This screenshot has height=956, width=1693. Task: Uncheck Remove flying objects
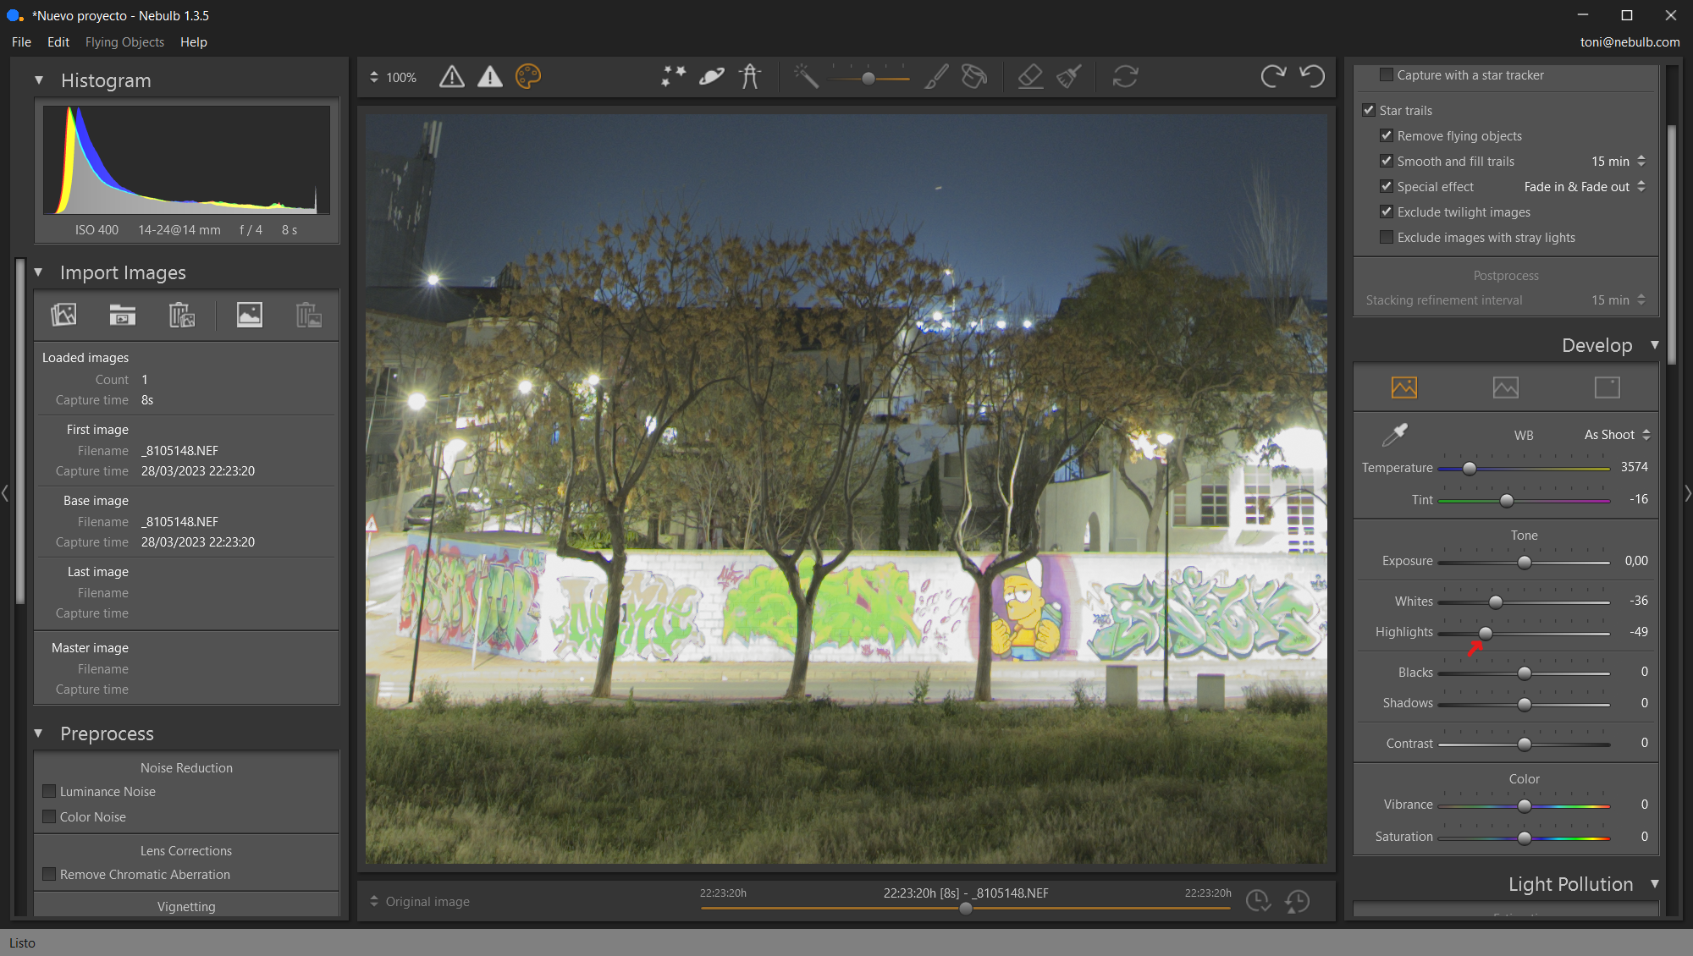1387,136
